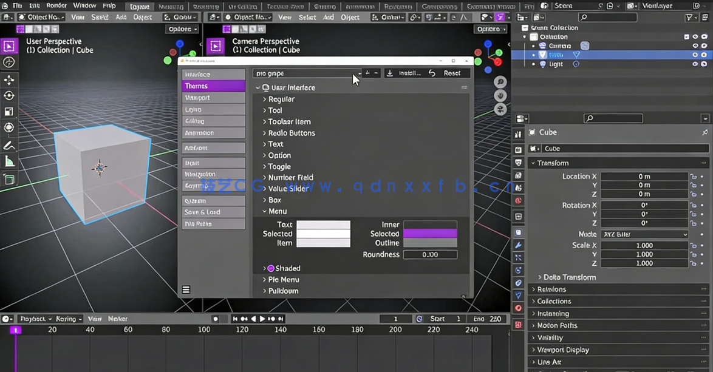Select the Rotate tool
713x372 pixels.
click(x=9, y=95)
